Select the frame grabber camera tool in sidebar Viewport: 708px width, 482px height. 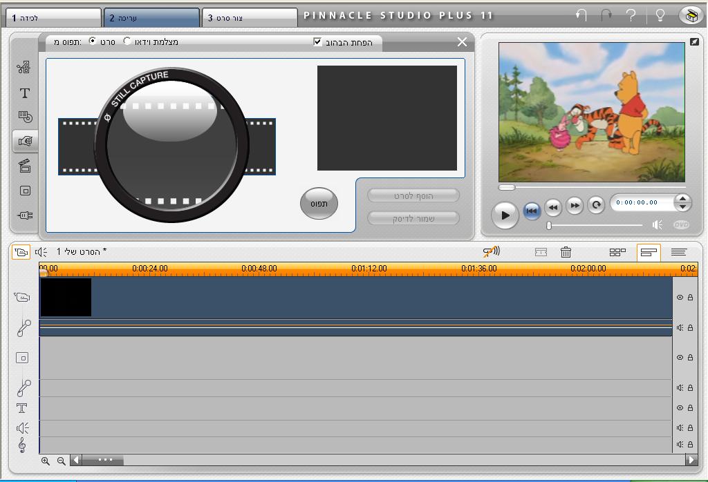[x=26, y=141]
